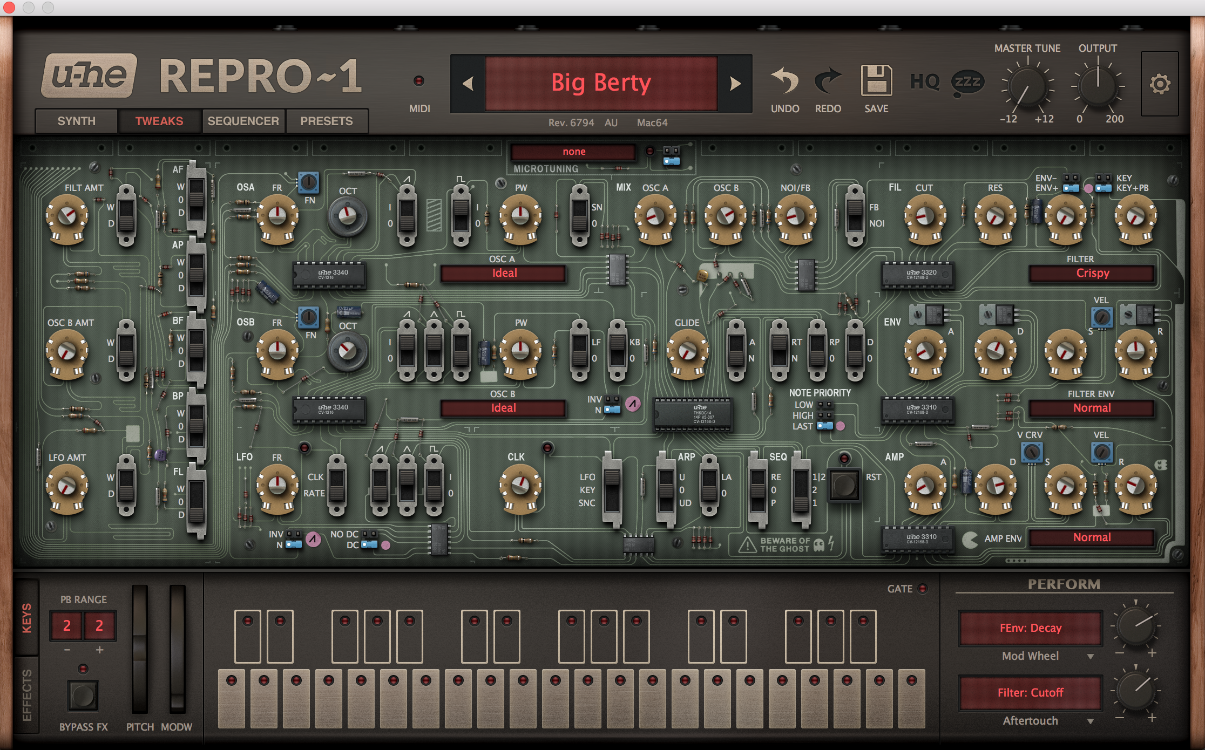Click the FEnv: Decay perform target

[1030, 628]
